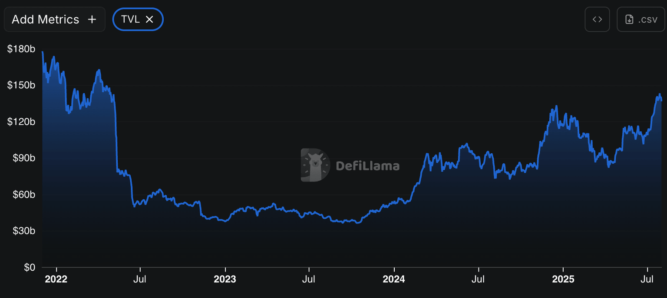Click the $120b y-axis label
667x298 pixels.
pyautogui.click(x=21, y=122)
